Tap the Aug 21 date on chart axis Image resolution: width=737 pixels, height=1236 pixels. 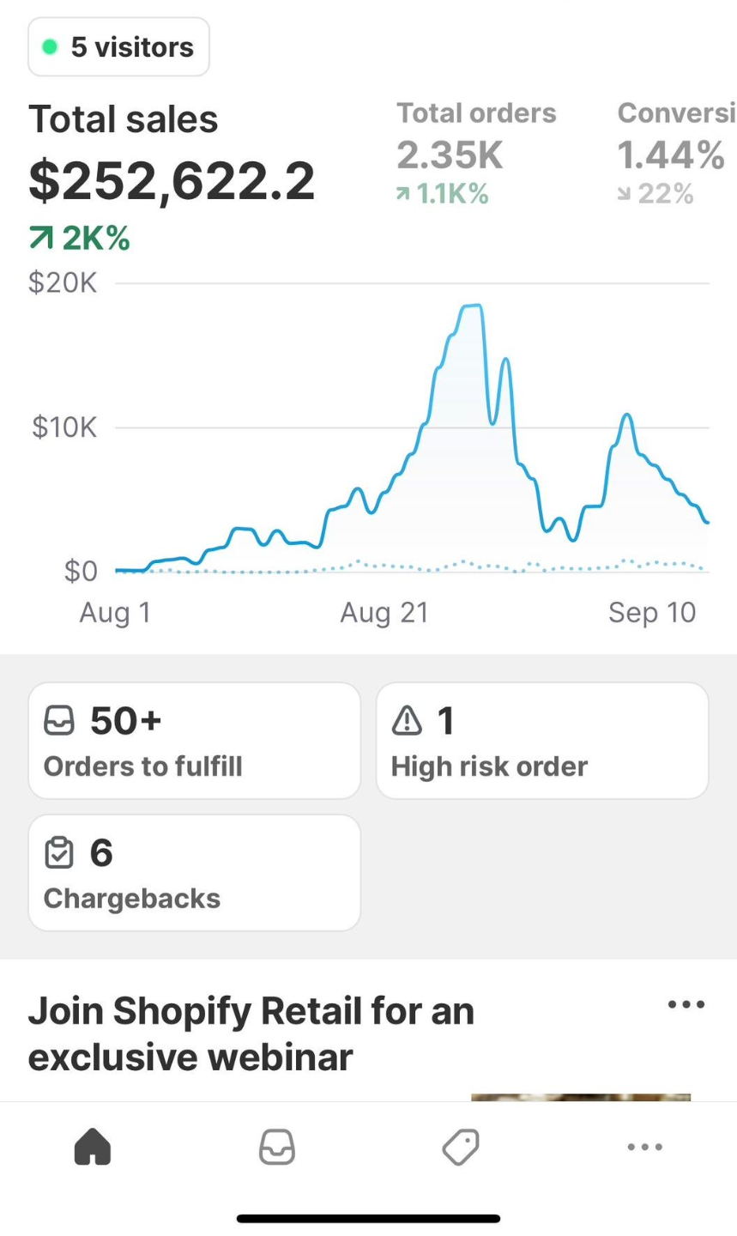tap(384, 612)
